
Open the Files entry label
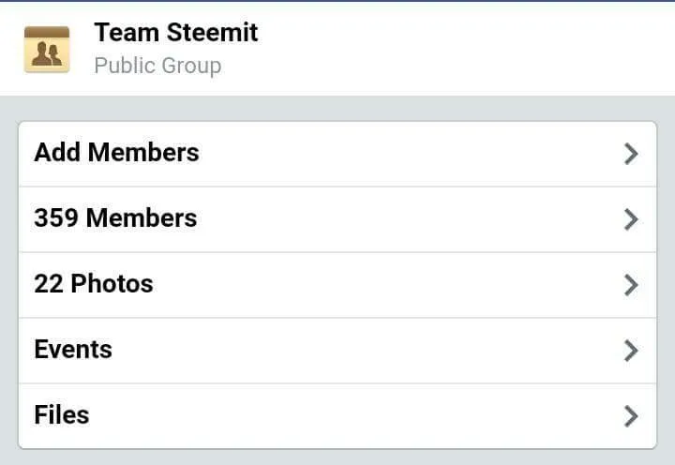[x=62, y=414]
